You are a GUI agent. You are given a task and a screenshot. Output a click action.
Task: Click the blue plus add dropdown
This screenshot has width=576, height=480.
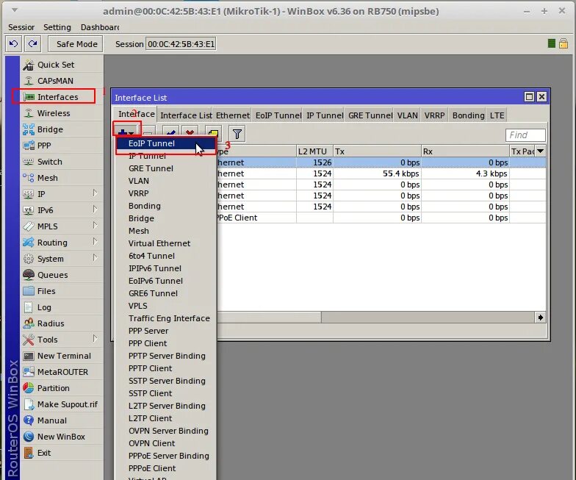126,131
